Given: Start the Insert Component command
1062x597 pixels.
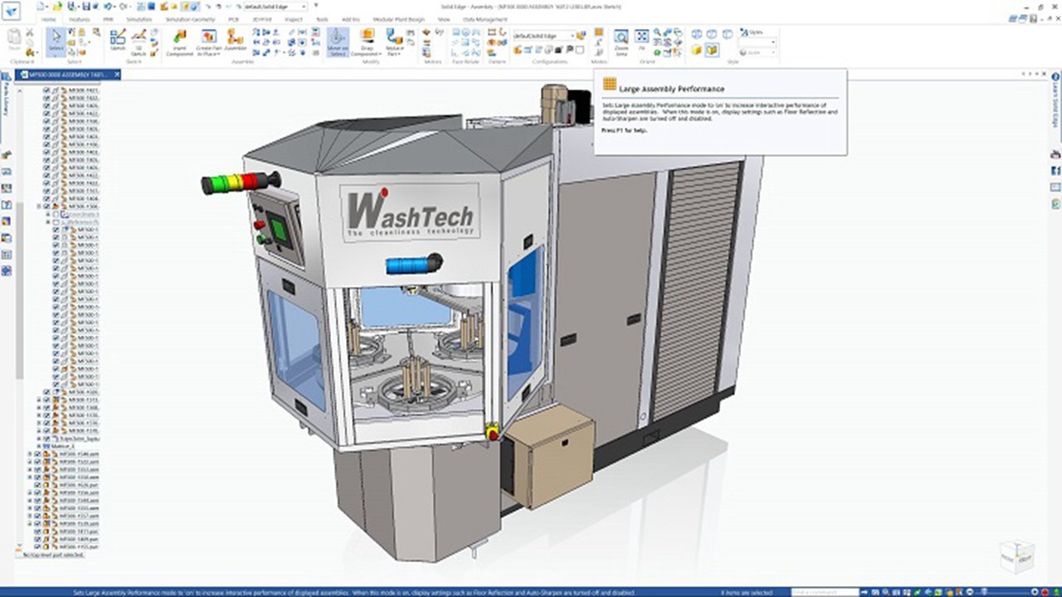Looking at the screenshot, I should [179, 41].
